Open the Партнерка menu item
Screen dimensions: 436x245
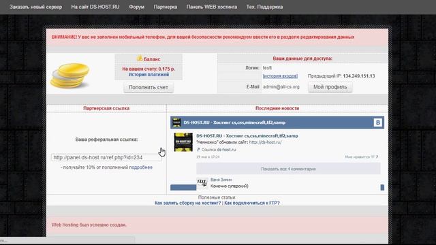tap(165, 7)
